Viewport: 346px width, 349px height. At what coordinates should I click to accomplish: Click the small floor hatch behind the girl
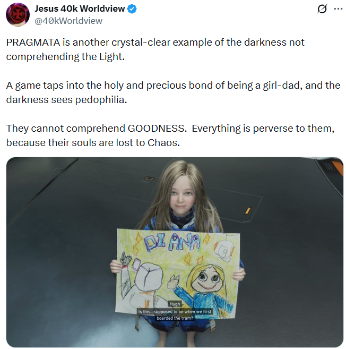[150, 178]
